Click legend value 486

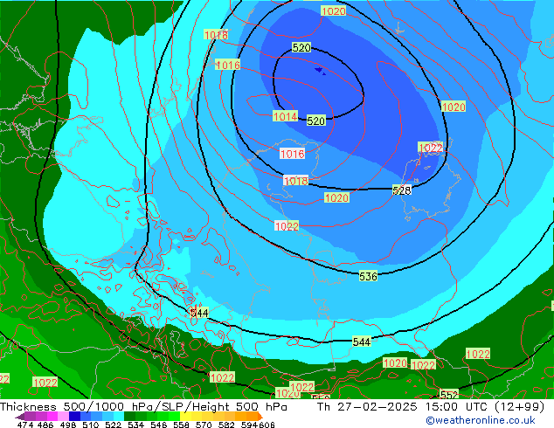45,425
